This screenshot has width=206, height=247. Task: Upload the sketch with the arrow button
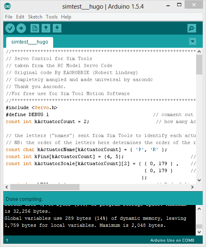point(21,28)
